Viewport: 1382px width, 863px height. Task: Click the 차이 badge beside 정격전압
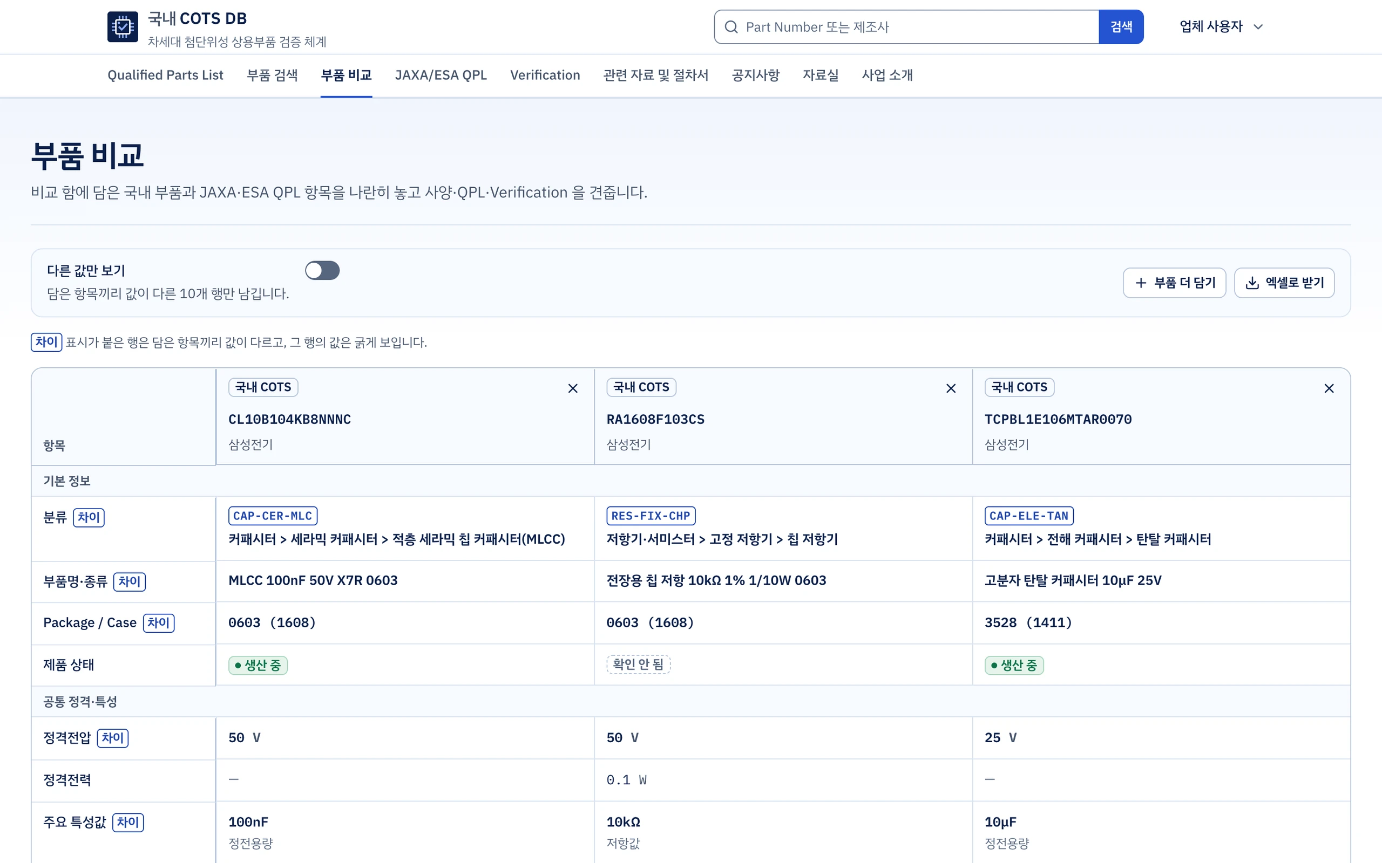[112, 738]
